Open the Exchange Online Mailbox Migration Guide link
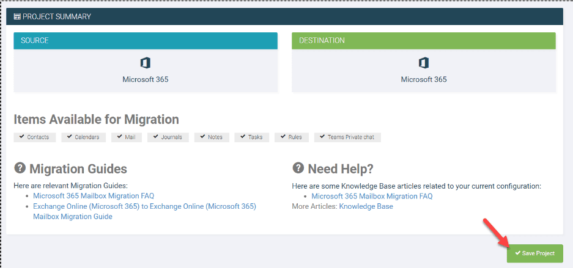Image resolution: width=573 pixels, height=268 pixels. click(x=145, y=211)
